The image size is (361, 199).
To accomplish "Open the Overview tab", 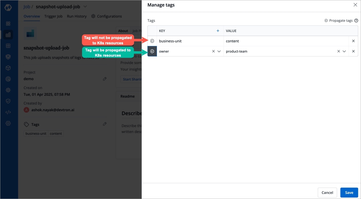I will pos(32,16).
